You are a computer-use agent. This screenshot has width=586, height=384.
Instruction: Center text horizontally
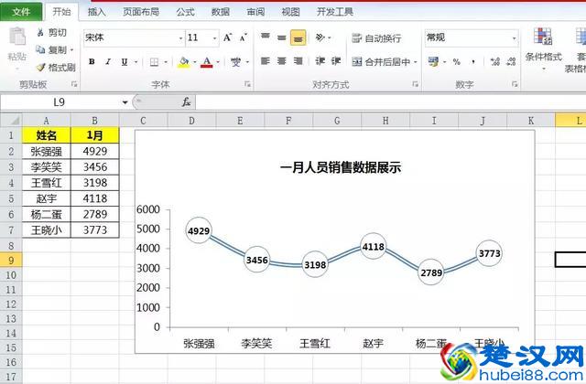282,61
